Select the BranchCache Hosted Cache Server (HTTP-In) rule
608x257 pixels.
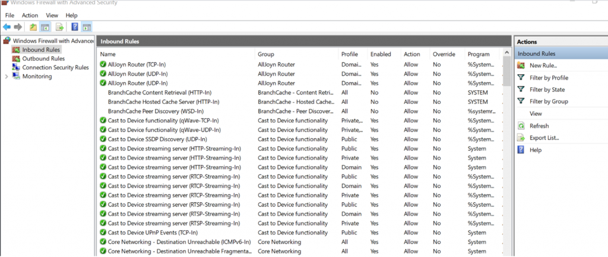tap(300, 102)
